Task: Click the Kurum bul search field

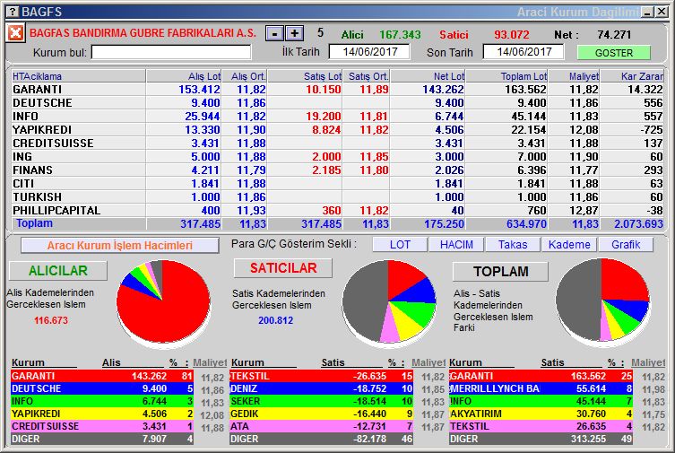Action: (171, 53)
